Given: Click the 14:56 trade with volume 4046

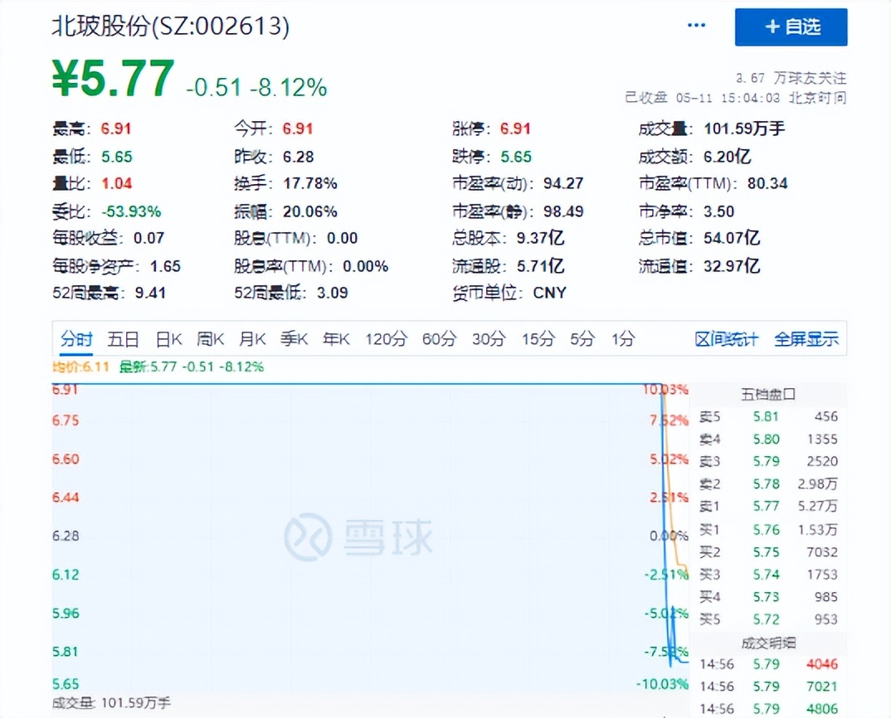Looking at the screenshot, I should [767, 664].
